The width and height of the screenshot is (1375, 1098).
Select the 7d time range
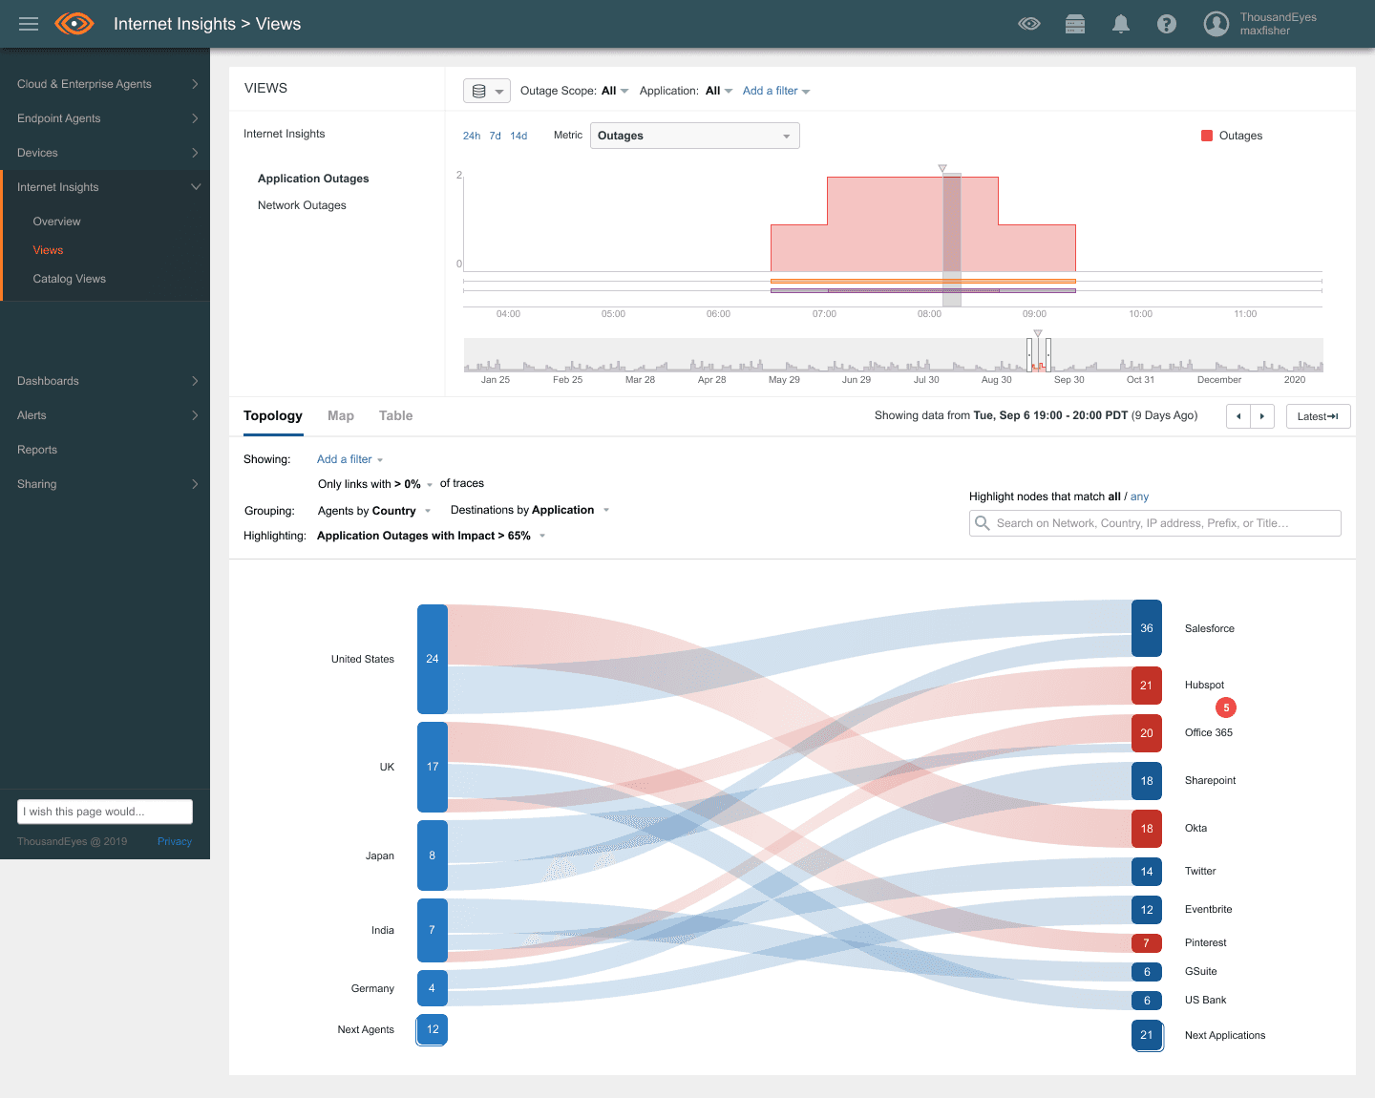click(x=495, y=136)
